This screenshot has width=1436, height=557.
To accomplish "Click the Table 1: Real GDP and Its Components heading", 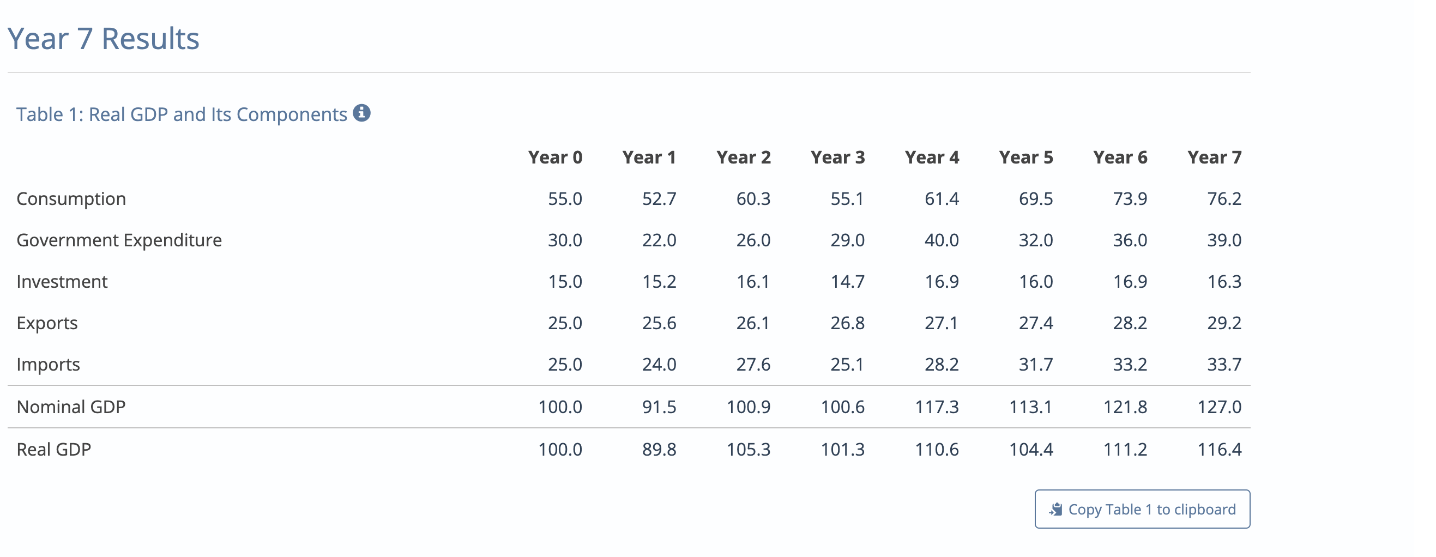I will pyautogui.click(x=181, y=114).
